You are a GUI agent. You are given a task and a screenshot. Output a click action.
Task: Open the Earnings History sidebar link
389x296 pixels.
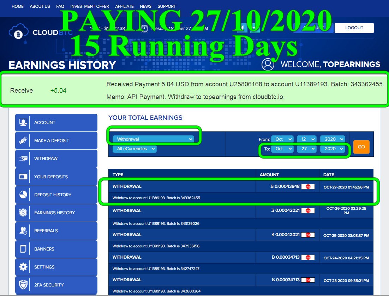click(56, 212)
